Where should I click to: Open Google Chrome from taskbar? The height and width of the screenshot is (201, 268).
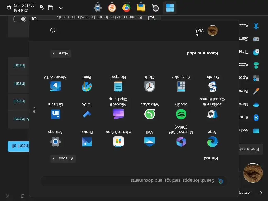click(x=126, y=8)
